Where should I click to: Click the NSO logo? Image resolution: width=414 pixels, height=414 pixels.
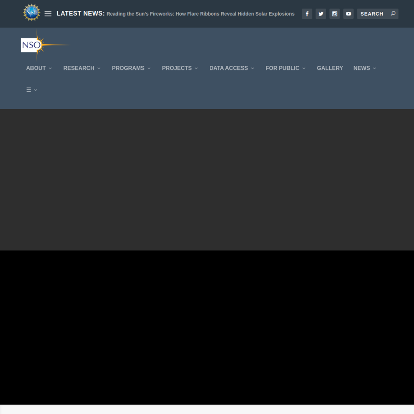pos(46,45)
